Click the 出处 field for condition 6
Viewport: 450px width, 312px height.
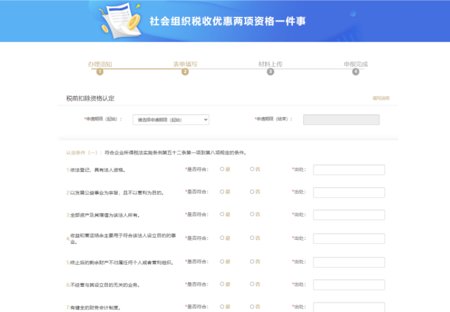349,285
